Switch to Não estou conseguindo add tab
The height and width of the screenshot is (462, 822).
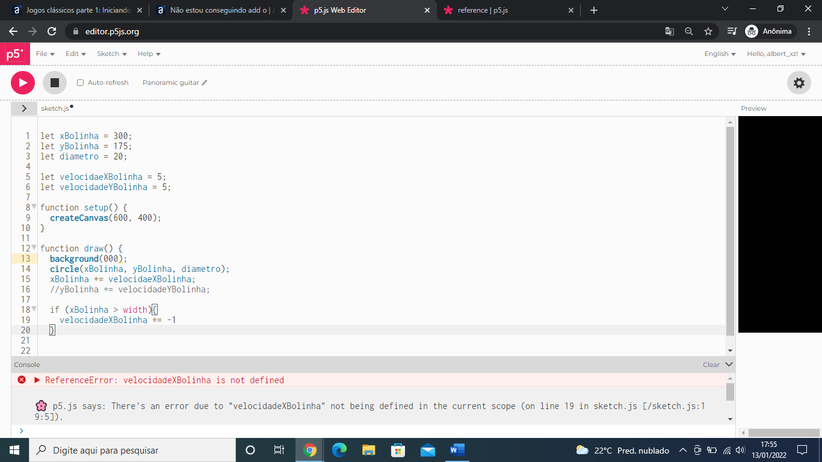click(x=219, y=10)
